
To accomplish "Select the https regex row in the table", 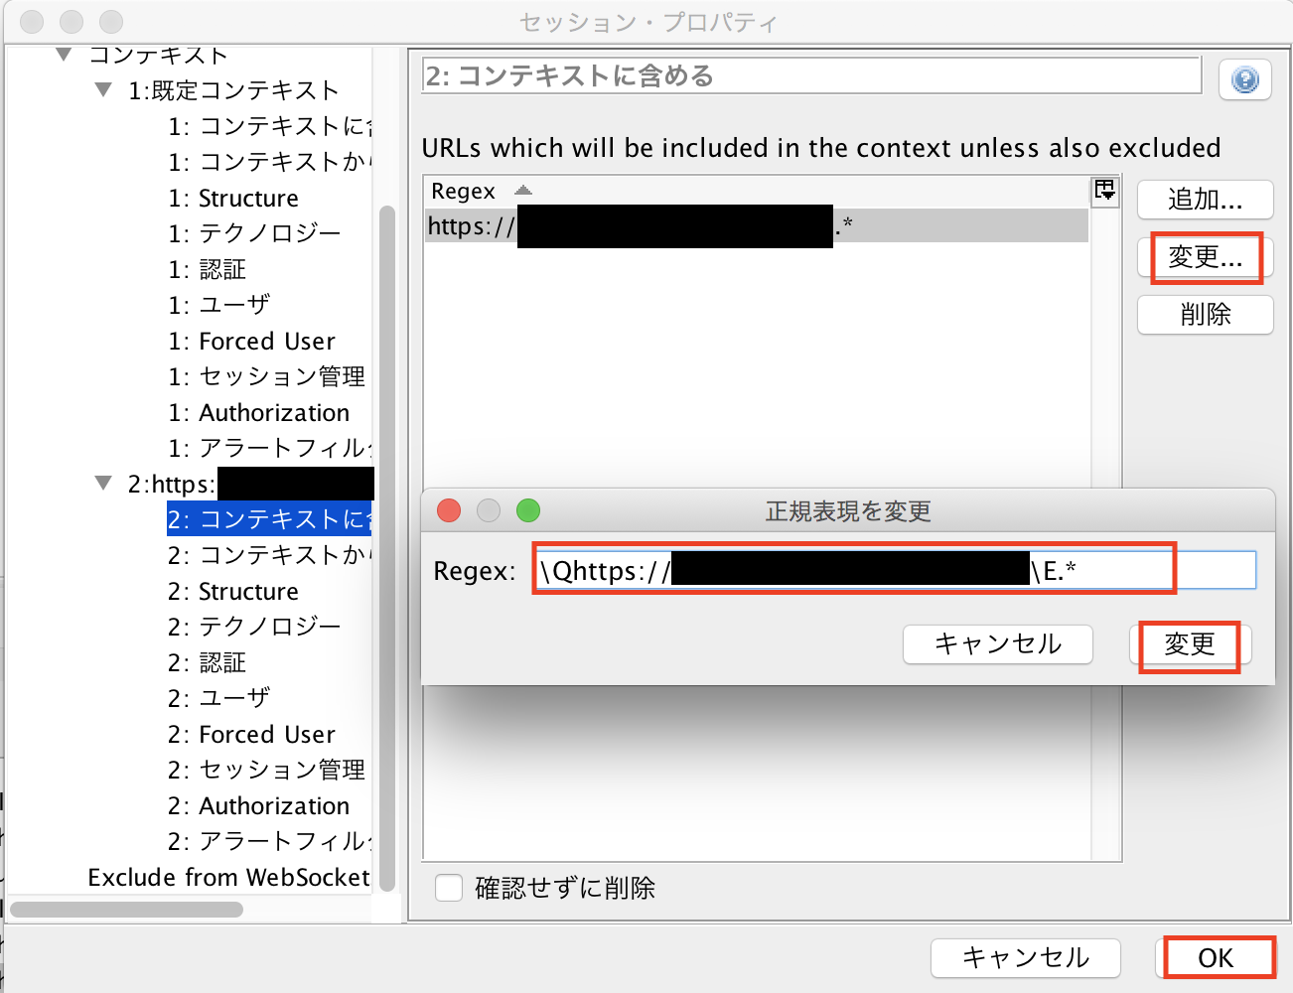I will click(756, 226).
